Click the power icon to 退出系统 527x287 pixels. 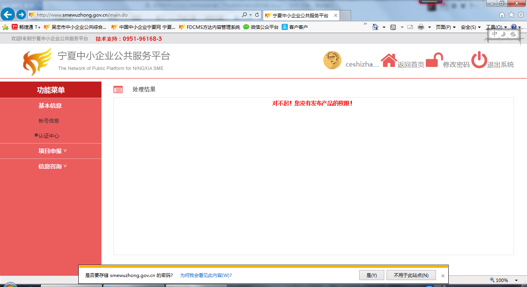[479, 60]
